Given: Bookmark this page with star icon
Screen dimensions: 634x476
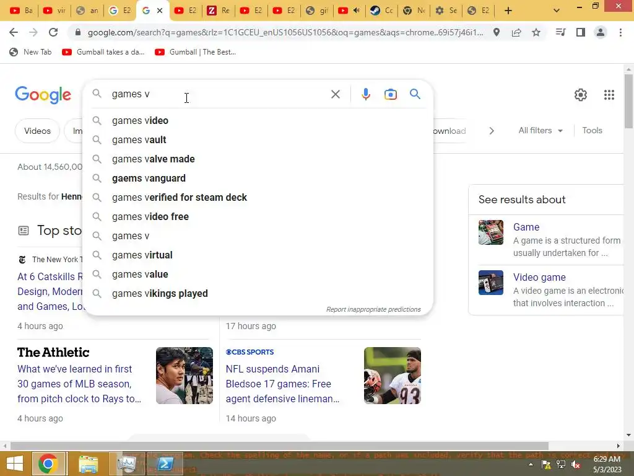Looking at the screenshot, I should (x=536, y=32).
